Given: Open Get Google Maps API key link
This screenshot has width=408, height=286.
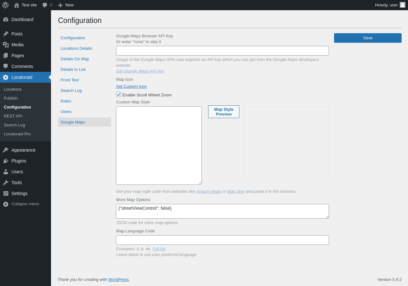Looking at the screenshot, I should click(x=140, y=71).
